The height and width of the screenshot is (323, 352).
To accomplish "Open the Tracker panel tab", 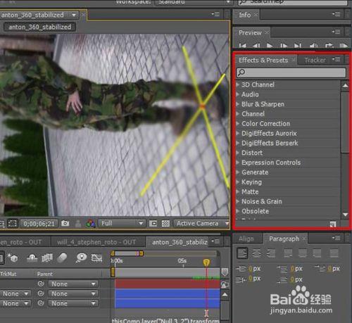I will [315, 61].
